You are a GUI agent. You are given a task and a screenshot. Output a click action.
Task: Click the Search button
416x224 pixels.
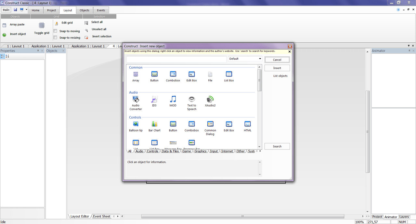[x=277, y=147]
